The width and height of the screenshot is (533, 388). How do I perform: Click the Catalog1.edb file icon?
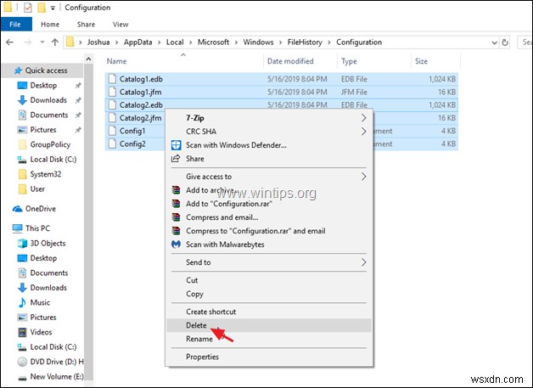tap(112, 79)
